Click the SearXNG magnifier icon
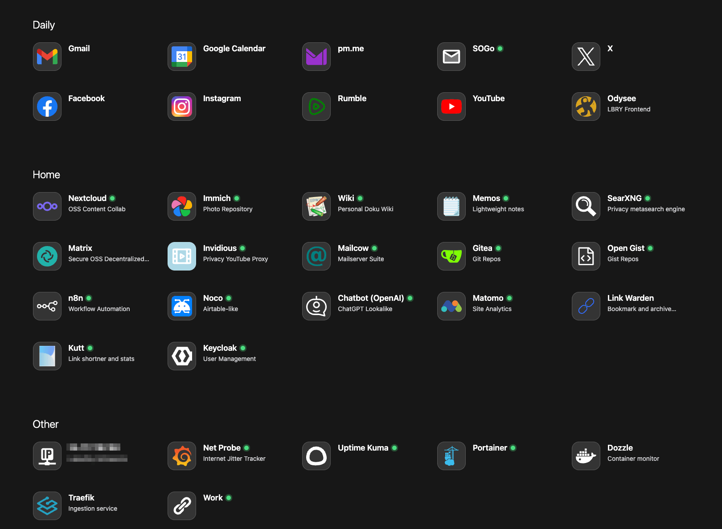The height and width of the screenshot is (529, 722). [586, 206]
